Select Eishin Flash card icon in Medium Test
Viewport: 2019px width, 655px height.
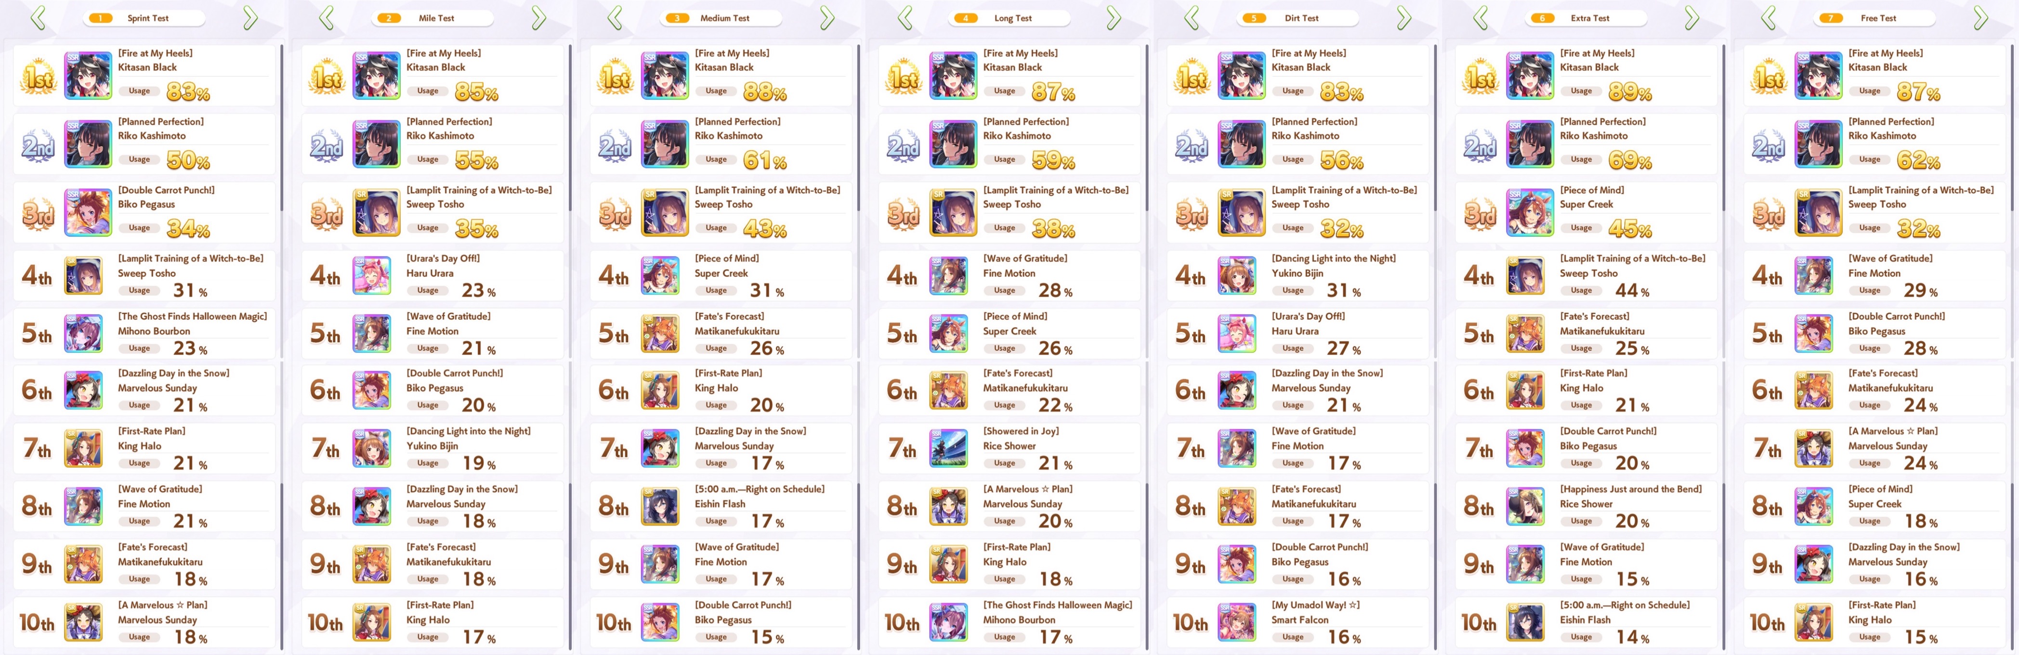point(660,506)
